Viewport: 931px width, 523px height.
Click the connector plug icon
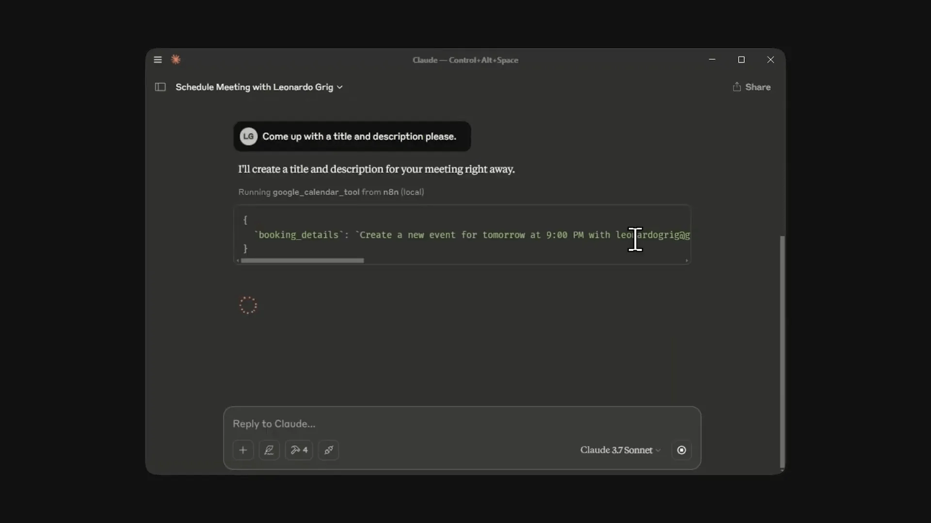coord(329,450)
